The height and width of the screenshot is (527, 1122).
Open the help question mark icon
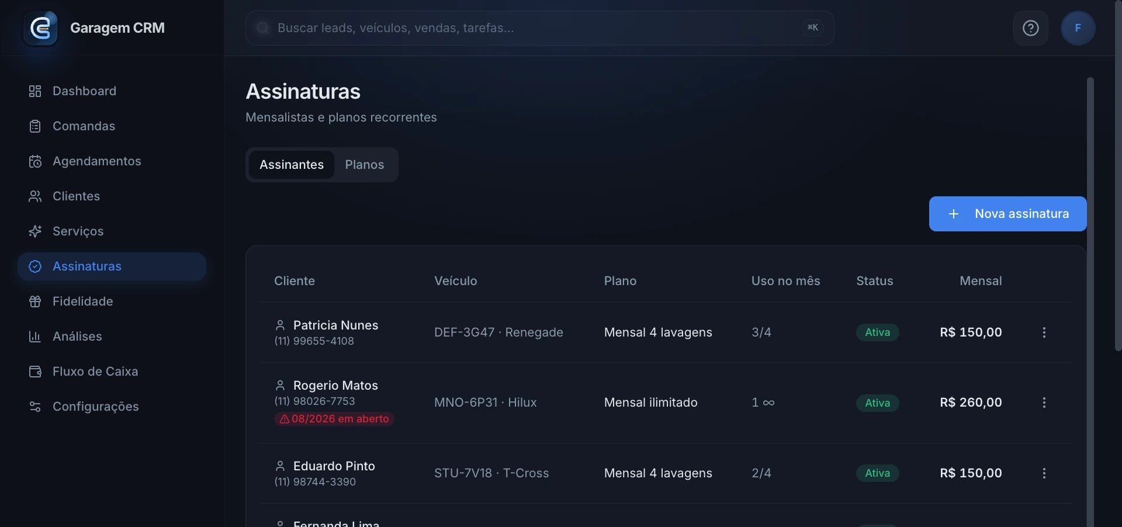[1030, 28]
